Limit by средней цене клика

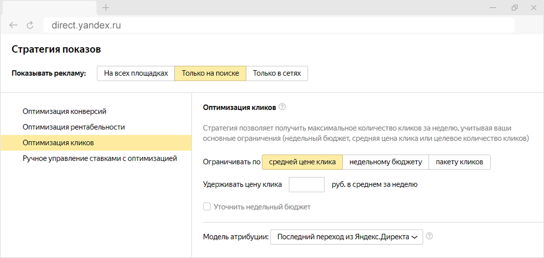[302, 162]
